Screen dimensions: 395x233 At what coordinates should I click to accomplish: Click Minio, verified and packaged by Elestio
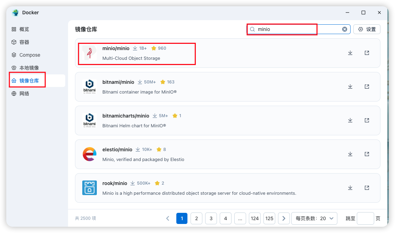143,160
